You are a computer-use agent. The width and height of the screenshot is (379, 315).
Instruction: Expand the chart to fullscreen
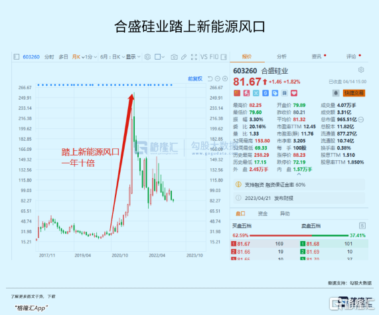[x=194, y=57]
